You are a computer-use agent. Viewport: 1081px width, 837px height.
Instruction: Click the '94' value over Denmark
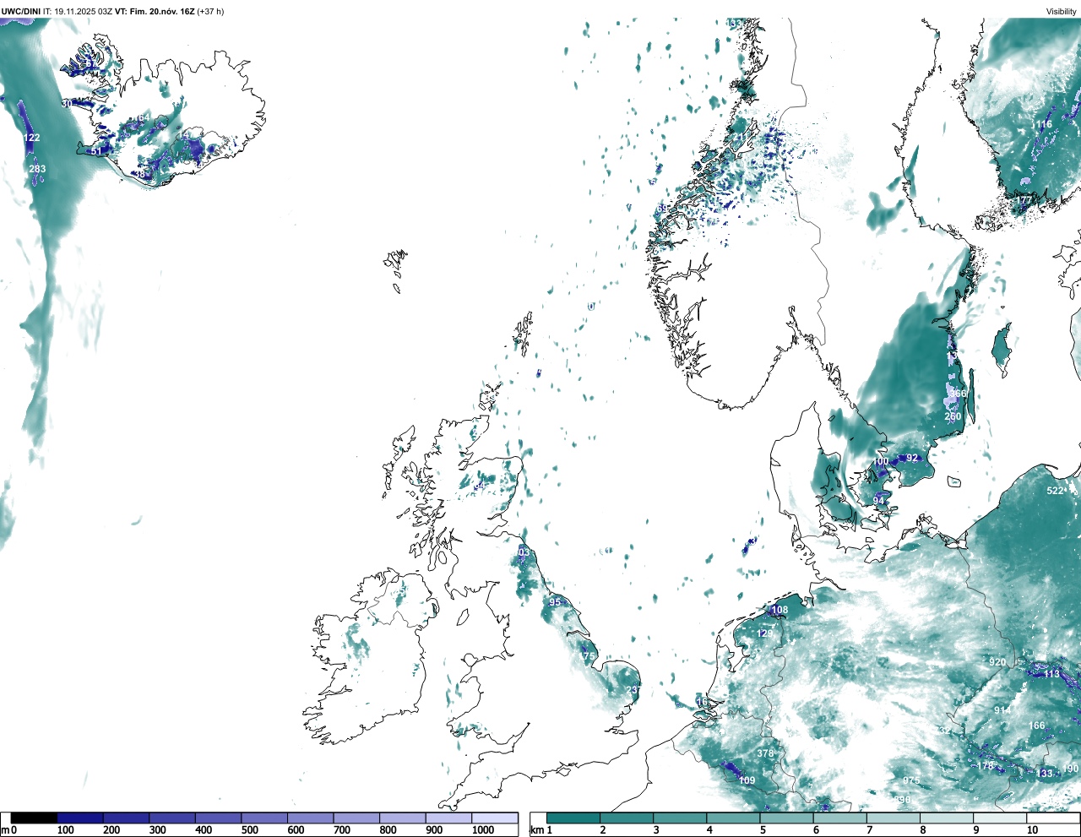879,501
